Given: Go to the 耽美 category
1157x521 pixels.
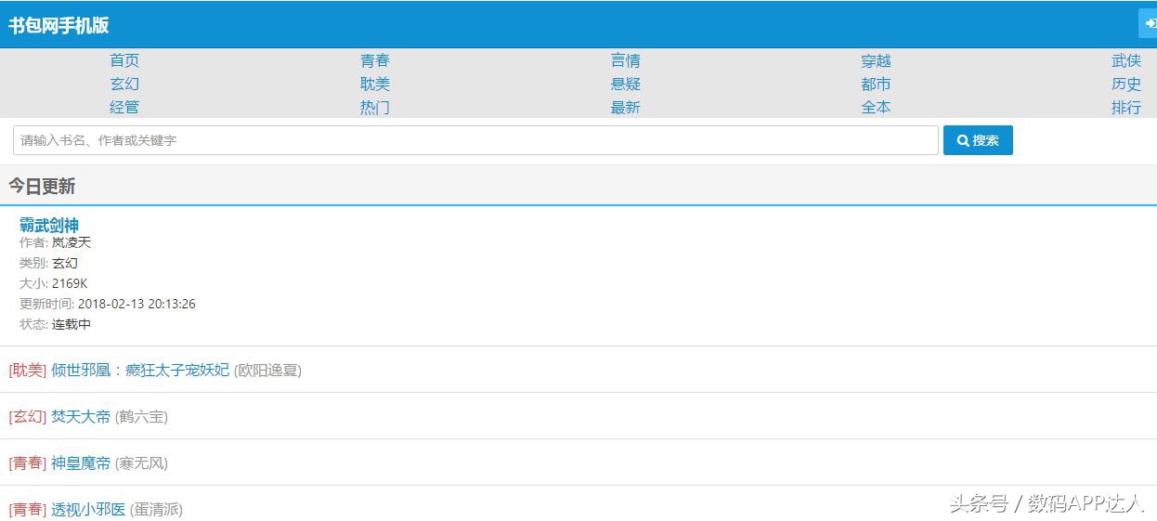Looking at the screenshot, I should (375, 84).
